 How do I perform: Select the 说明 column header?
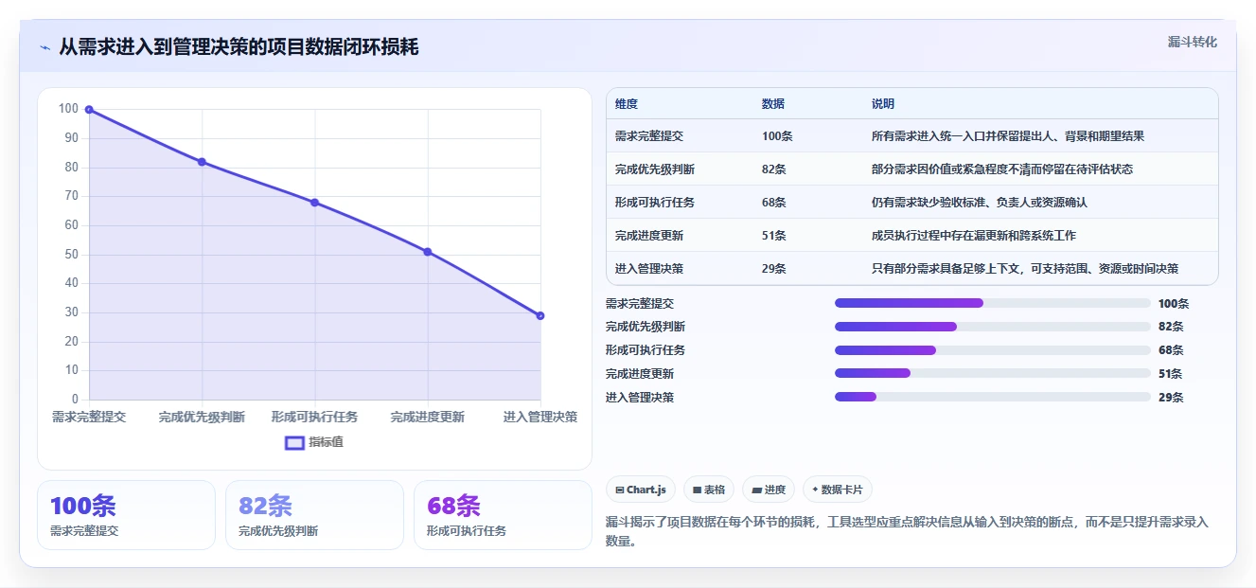(883, 104)
